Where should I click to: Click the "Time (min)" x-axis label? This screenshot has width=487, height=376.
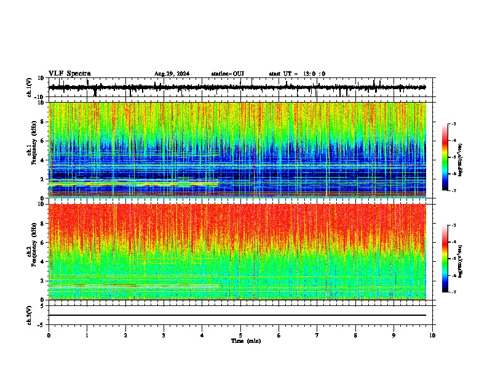[x=246, y=341]
